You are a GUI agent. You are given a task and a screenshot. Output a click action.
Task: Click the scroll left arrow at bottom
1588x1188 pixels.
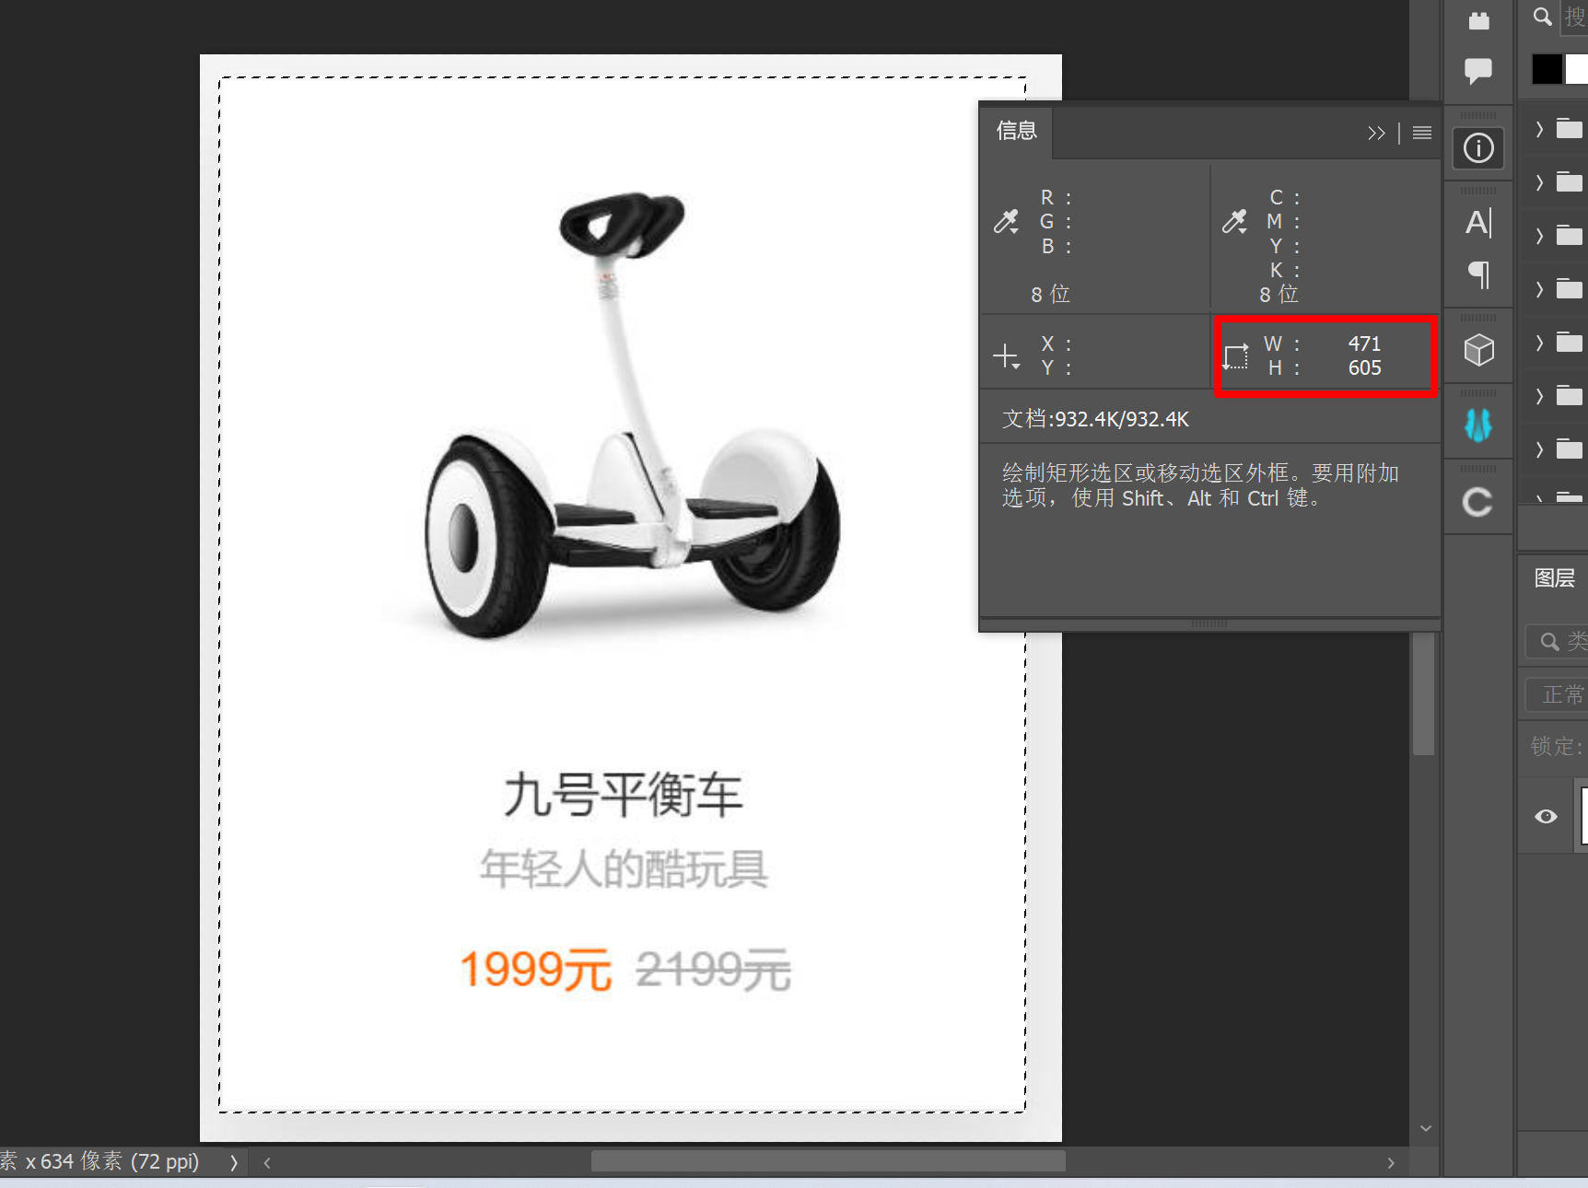click(x=267, y=1162)
